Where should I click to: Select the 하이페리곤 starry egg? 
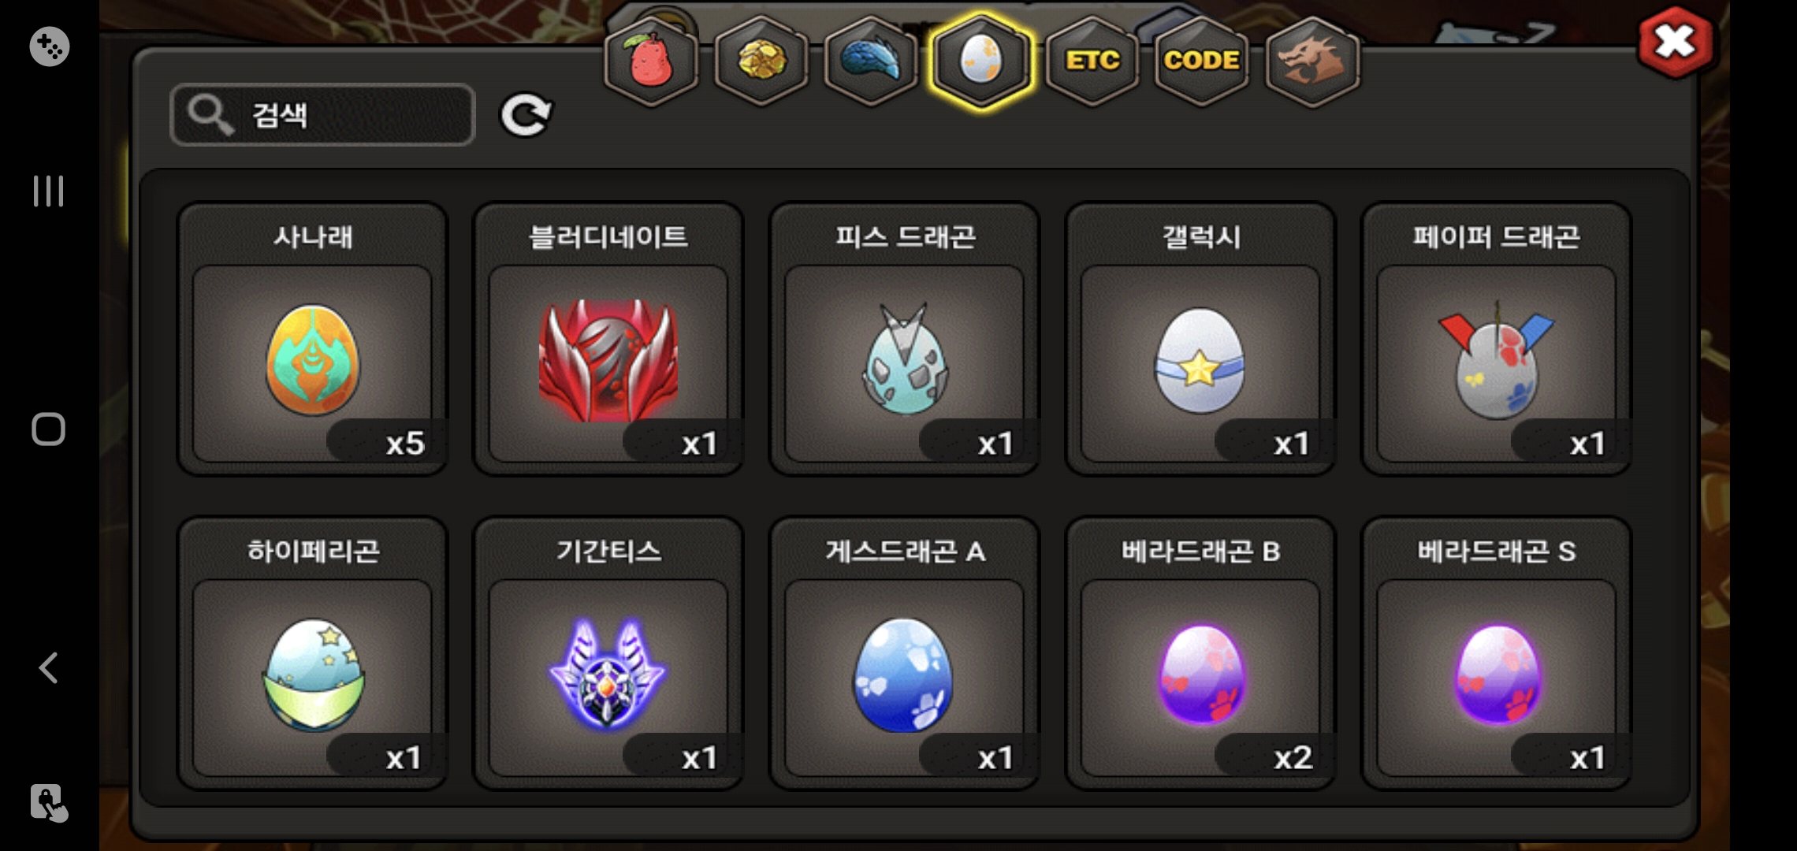pyautogui.click(x=313, y=653)
